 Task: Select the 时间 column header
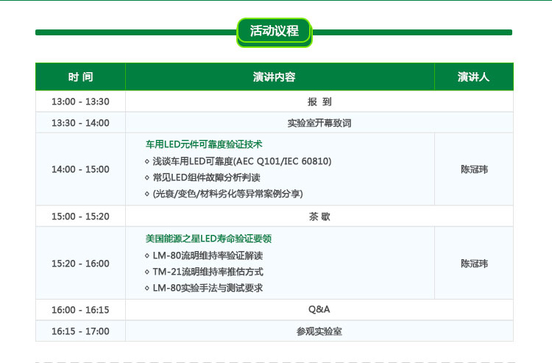point(80,77)
